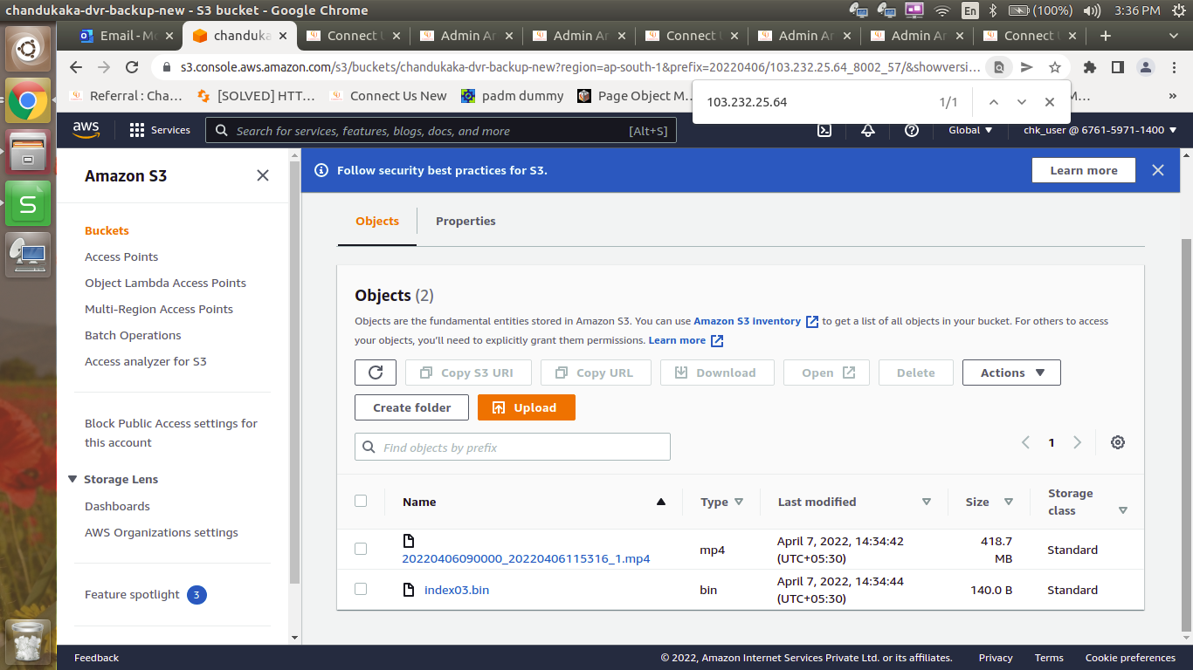Viewport: 1193px width, 670px height.
Task: Sort objects by Last modified column
Action: [927, 502]
